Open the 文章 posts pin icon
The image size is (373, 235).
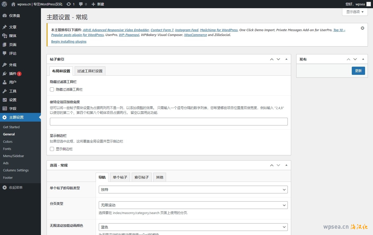5,27
